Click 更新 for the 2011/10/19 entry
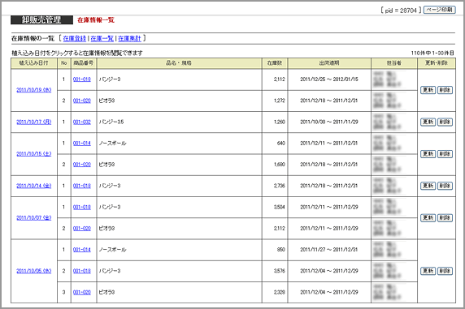This screenshot has height=309, width=465. [x=428, y=90]
